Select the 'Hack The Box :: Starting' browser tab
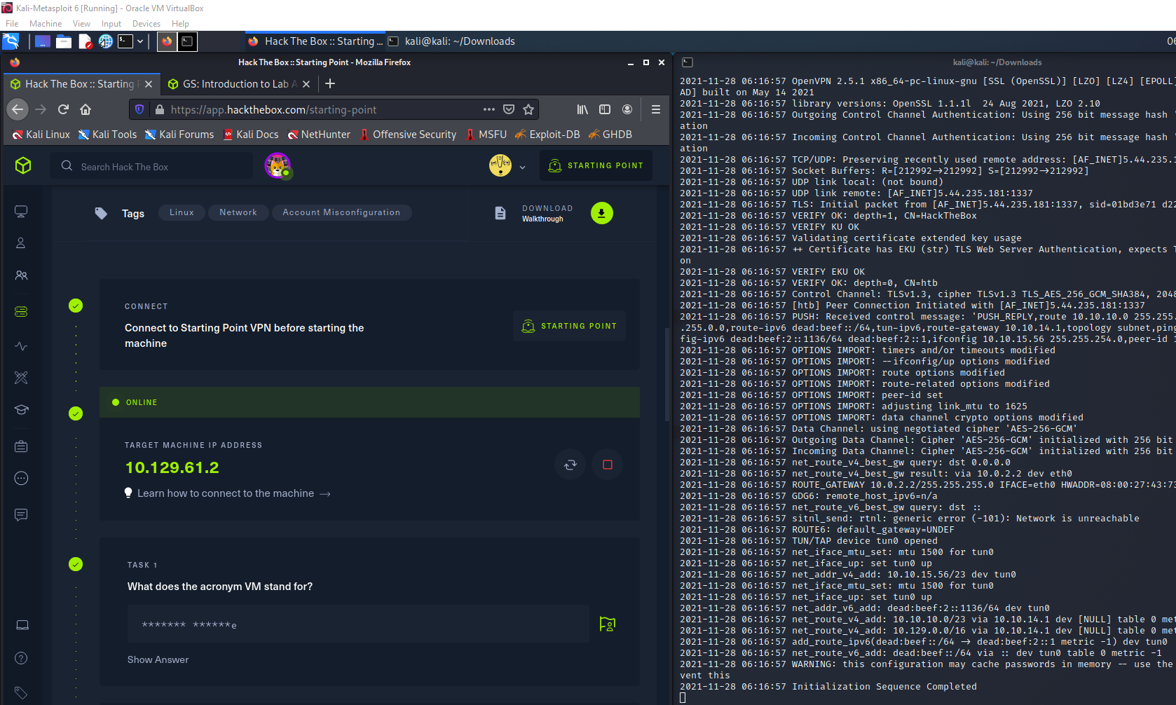 81,84
